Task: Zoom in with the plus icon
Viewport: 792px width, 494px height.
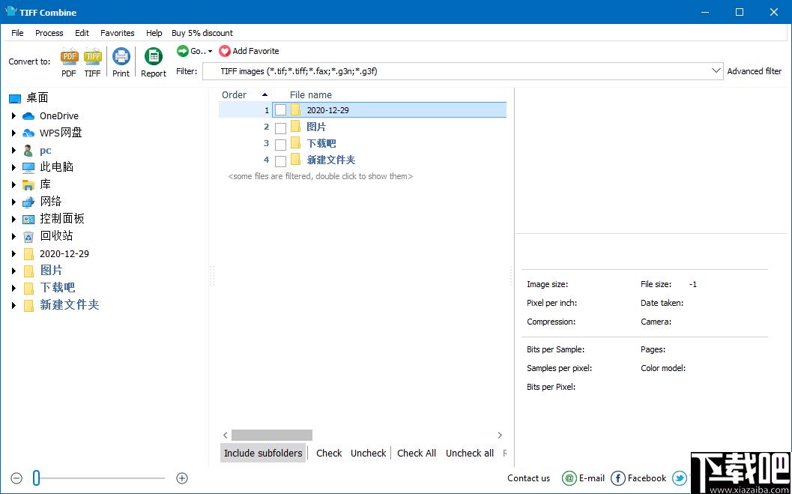Action: click(182, 478)
